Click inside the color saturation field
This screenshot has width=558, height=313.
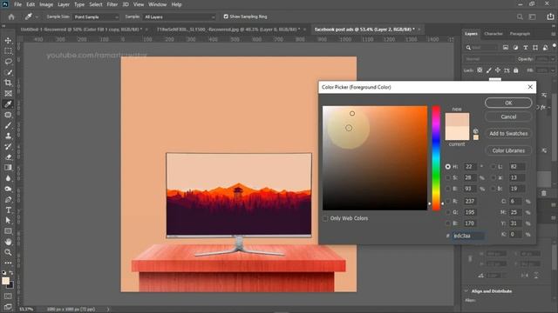pyautogui.click(x=375, y=158)
